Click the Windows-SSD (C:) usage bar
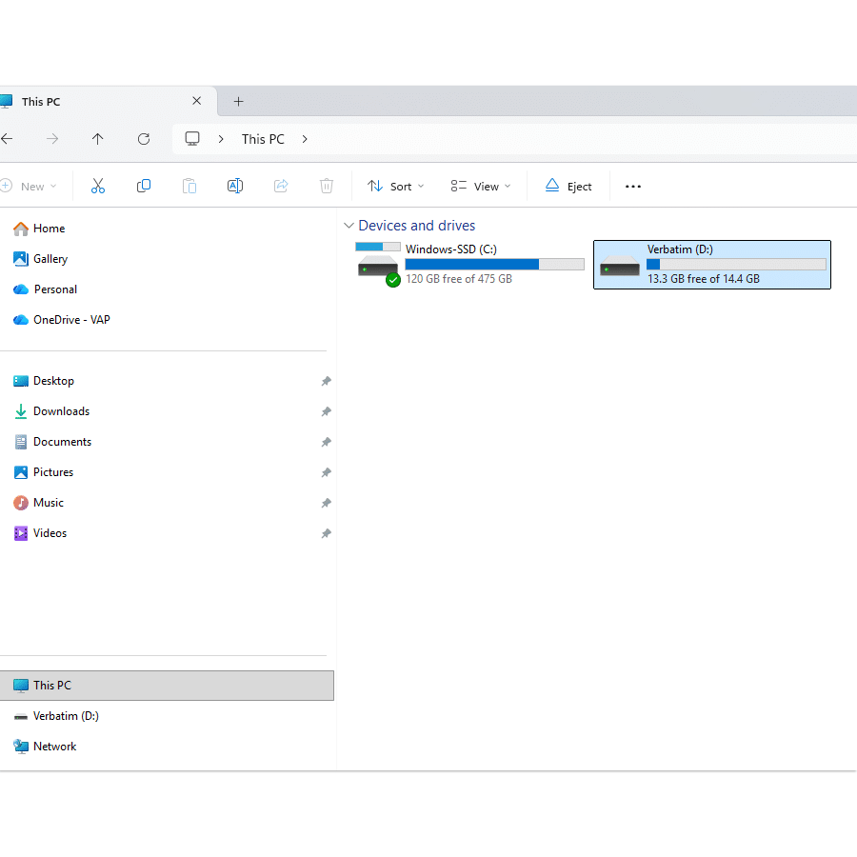 (x=494, y=265)
